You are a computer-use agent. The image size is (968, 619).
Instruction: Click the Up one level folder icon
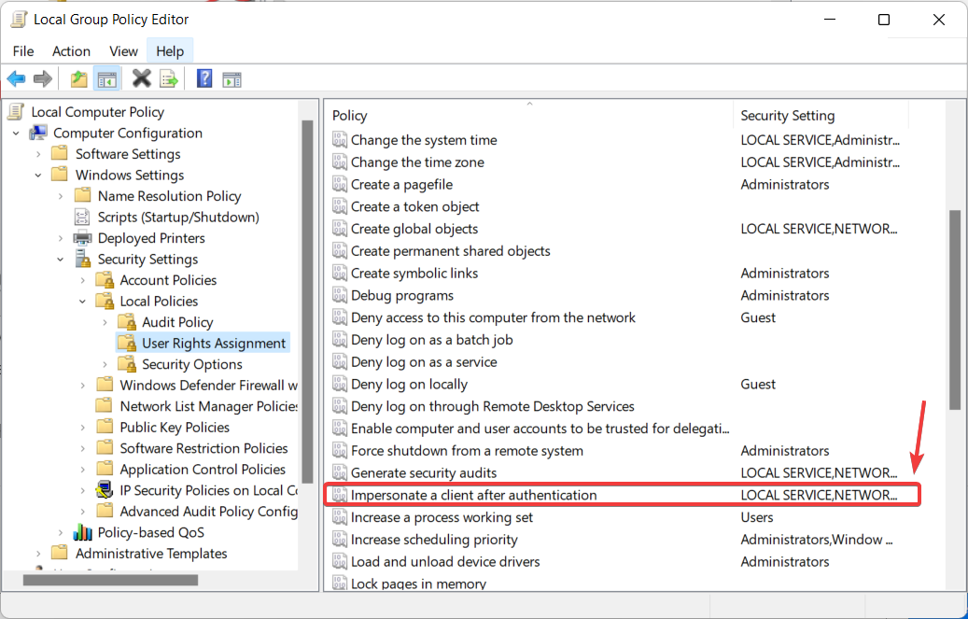[79, 79]
